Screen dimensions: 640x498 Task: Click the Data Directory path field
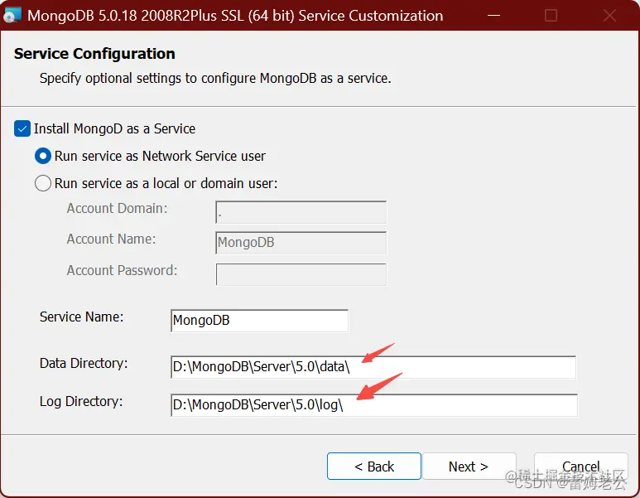pos(373,367)
